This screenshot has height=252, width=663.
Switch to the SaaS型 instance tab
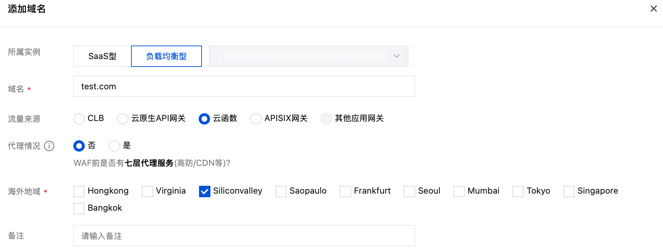click(x=103, y=56)
